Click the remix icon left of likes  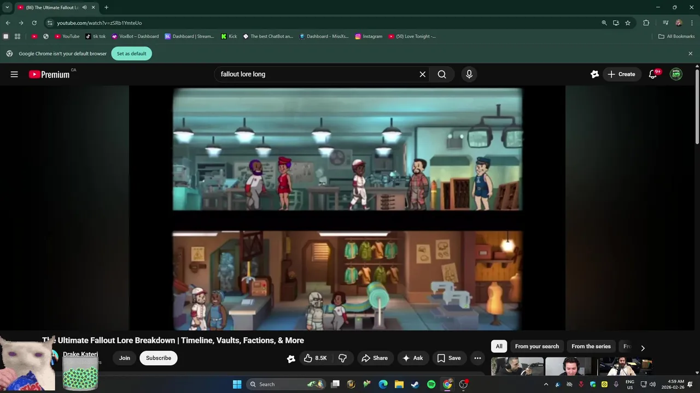(291, 359)
